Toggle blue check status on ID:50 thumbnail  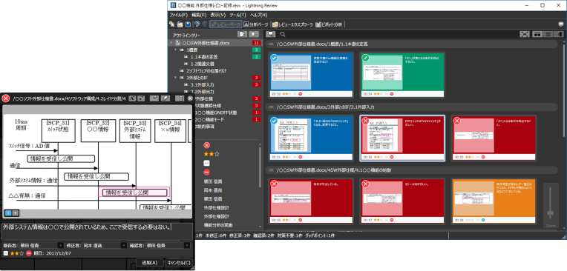(275, 58)
